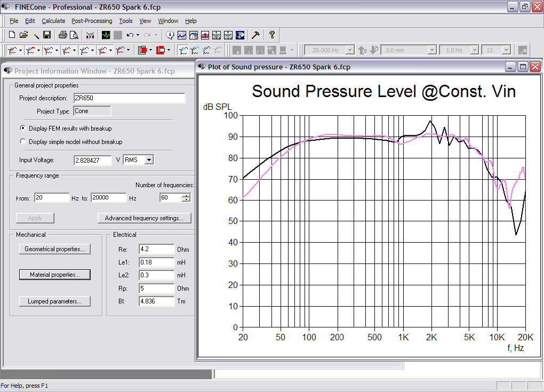The height and width of the screenshot is (392, 544).
Task: Open the project information speech bubble icon
Action: [170, 35]
